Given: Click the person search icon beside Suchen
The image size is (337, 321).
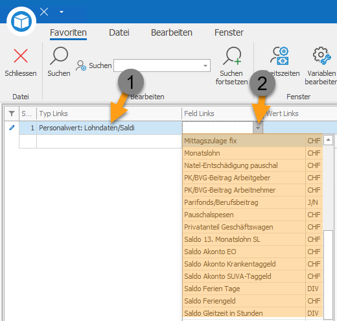Looking at the screenshot, I should point(81,65).
